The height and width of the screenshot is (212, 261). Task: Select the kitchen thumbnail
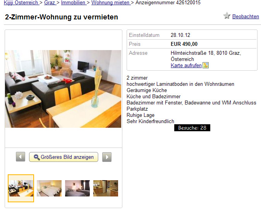pos(106,188)
